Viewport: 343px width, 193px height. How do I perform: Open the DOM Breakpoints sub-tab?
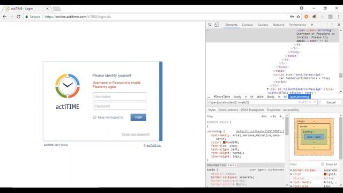coord(252,110)
